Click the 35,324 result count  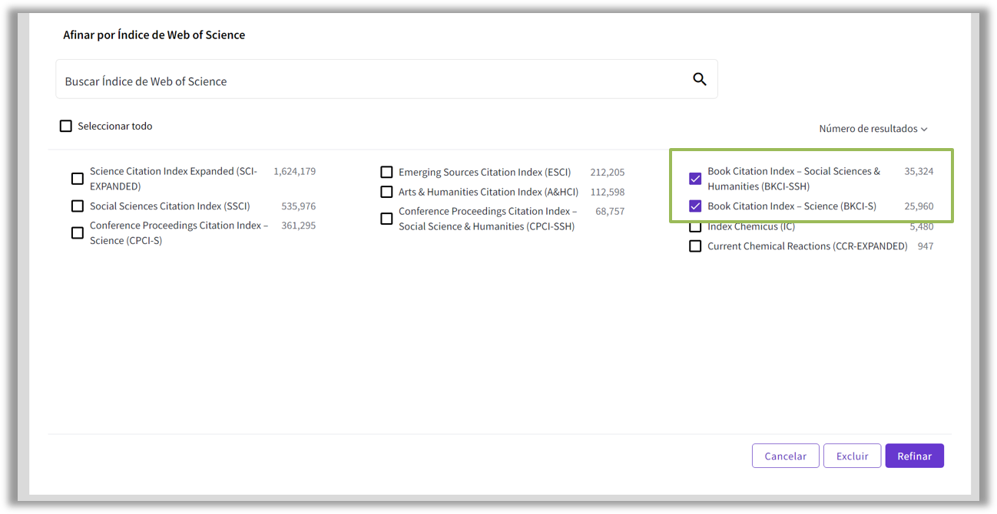click(x=919, y=171)
